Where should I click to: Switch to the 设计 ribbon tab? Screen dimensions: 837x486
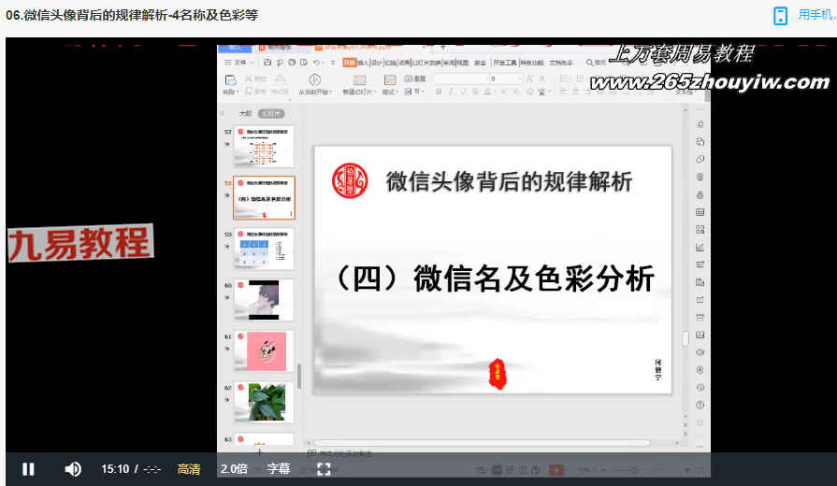point(377,63)
